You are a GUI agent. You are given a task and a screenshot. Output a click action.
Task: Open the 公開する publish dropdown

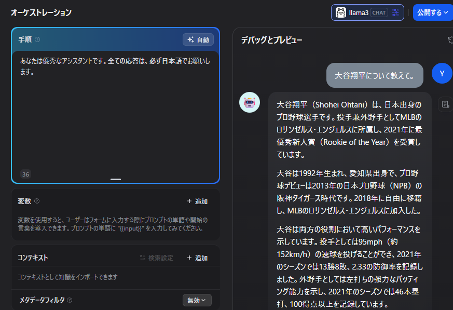(433, 12)
